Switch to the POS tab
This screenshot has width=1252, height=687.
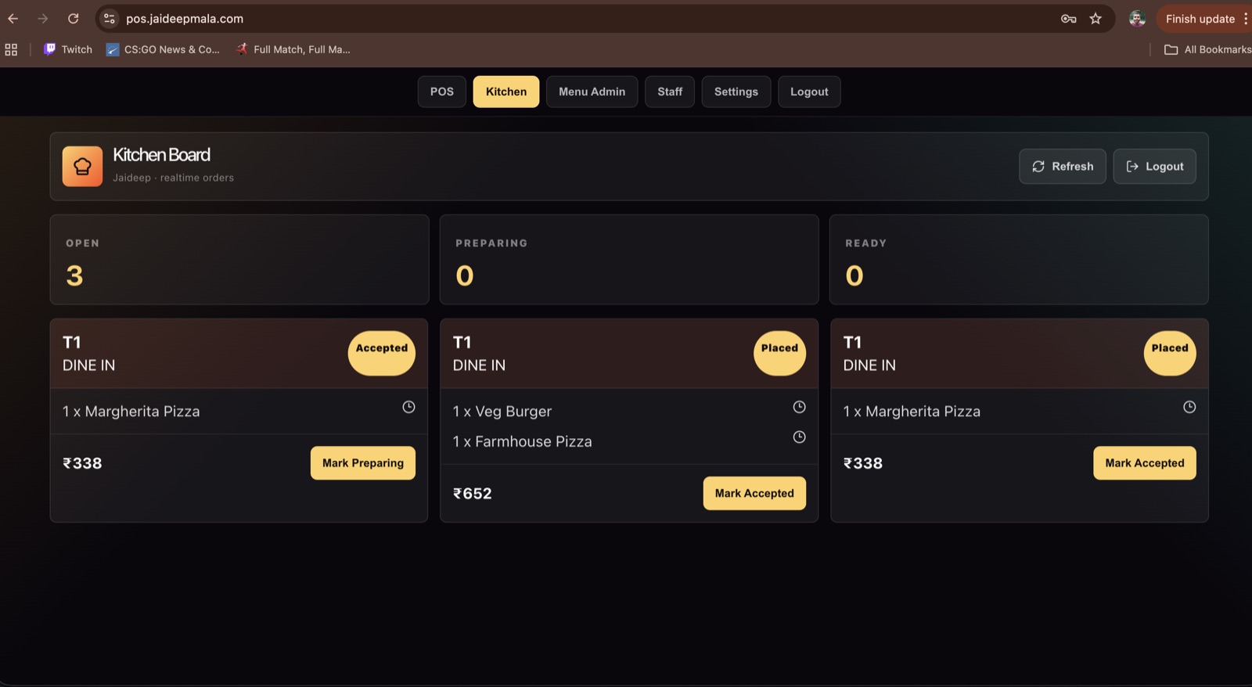tap(441, 92)
